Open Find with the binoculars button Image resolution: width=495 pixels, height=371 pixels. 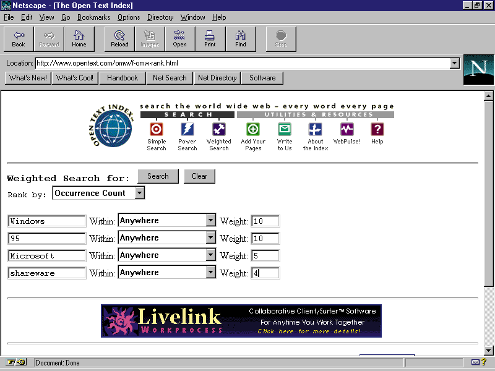point(241,39)
